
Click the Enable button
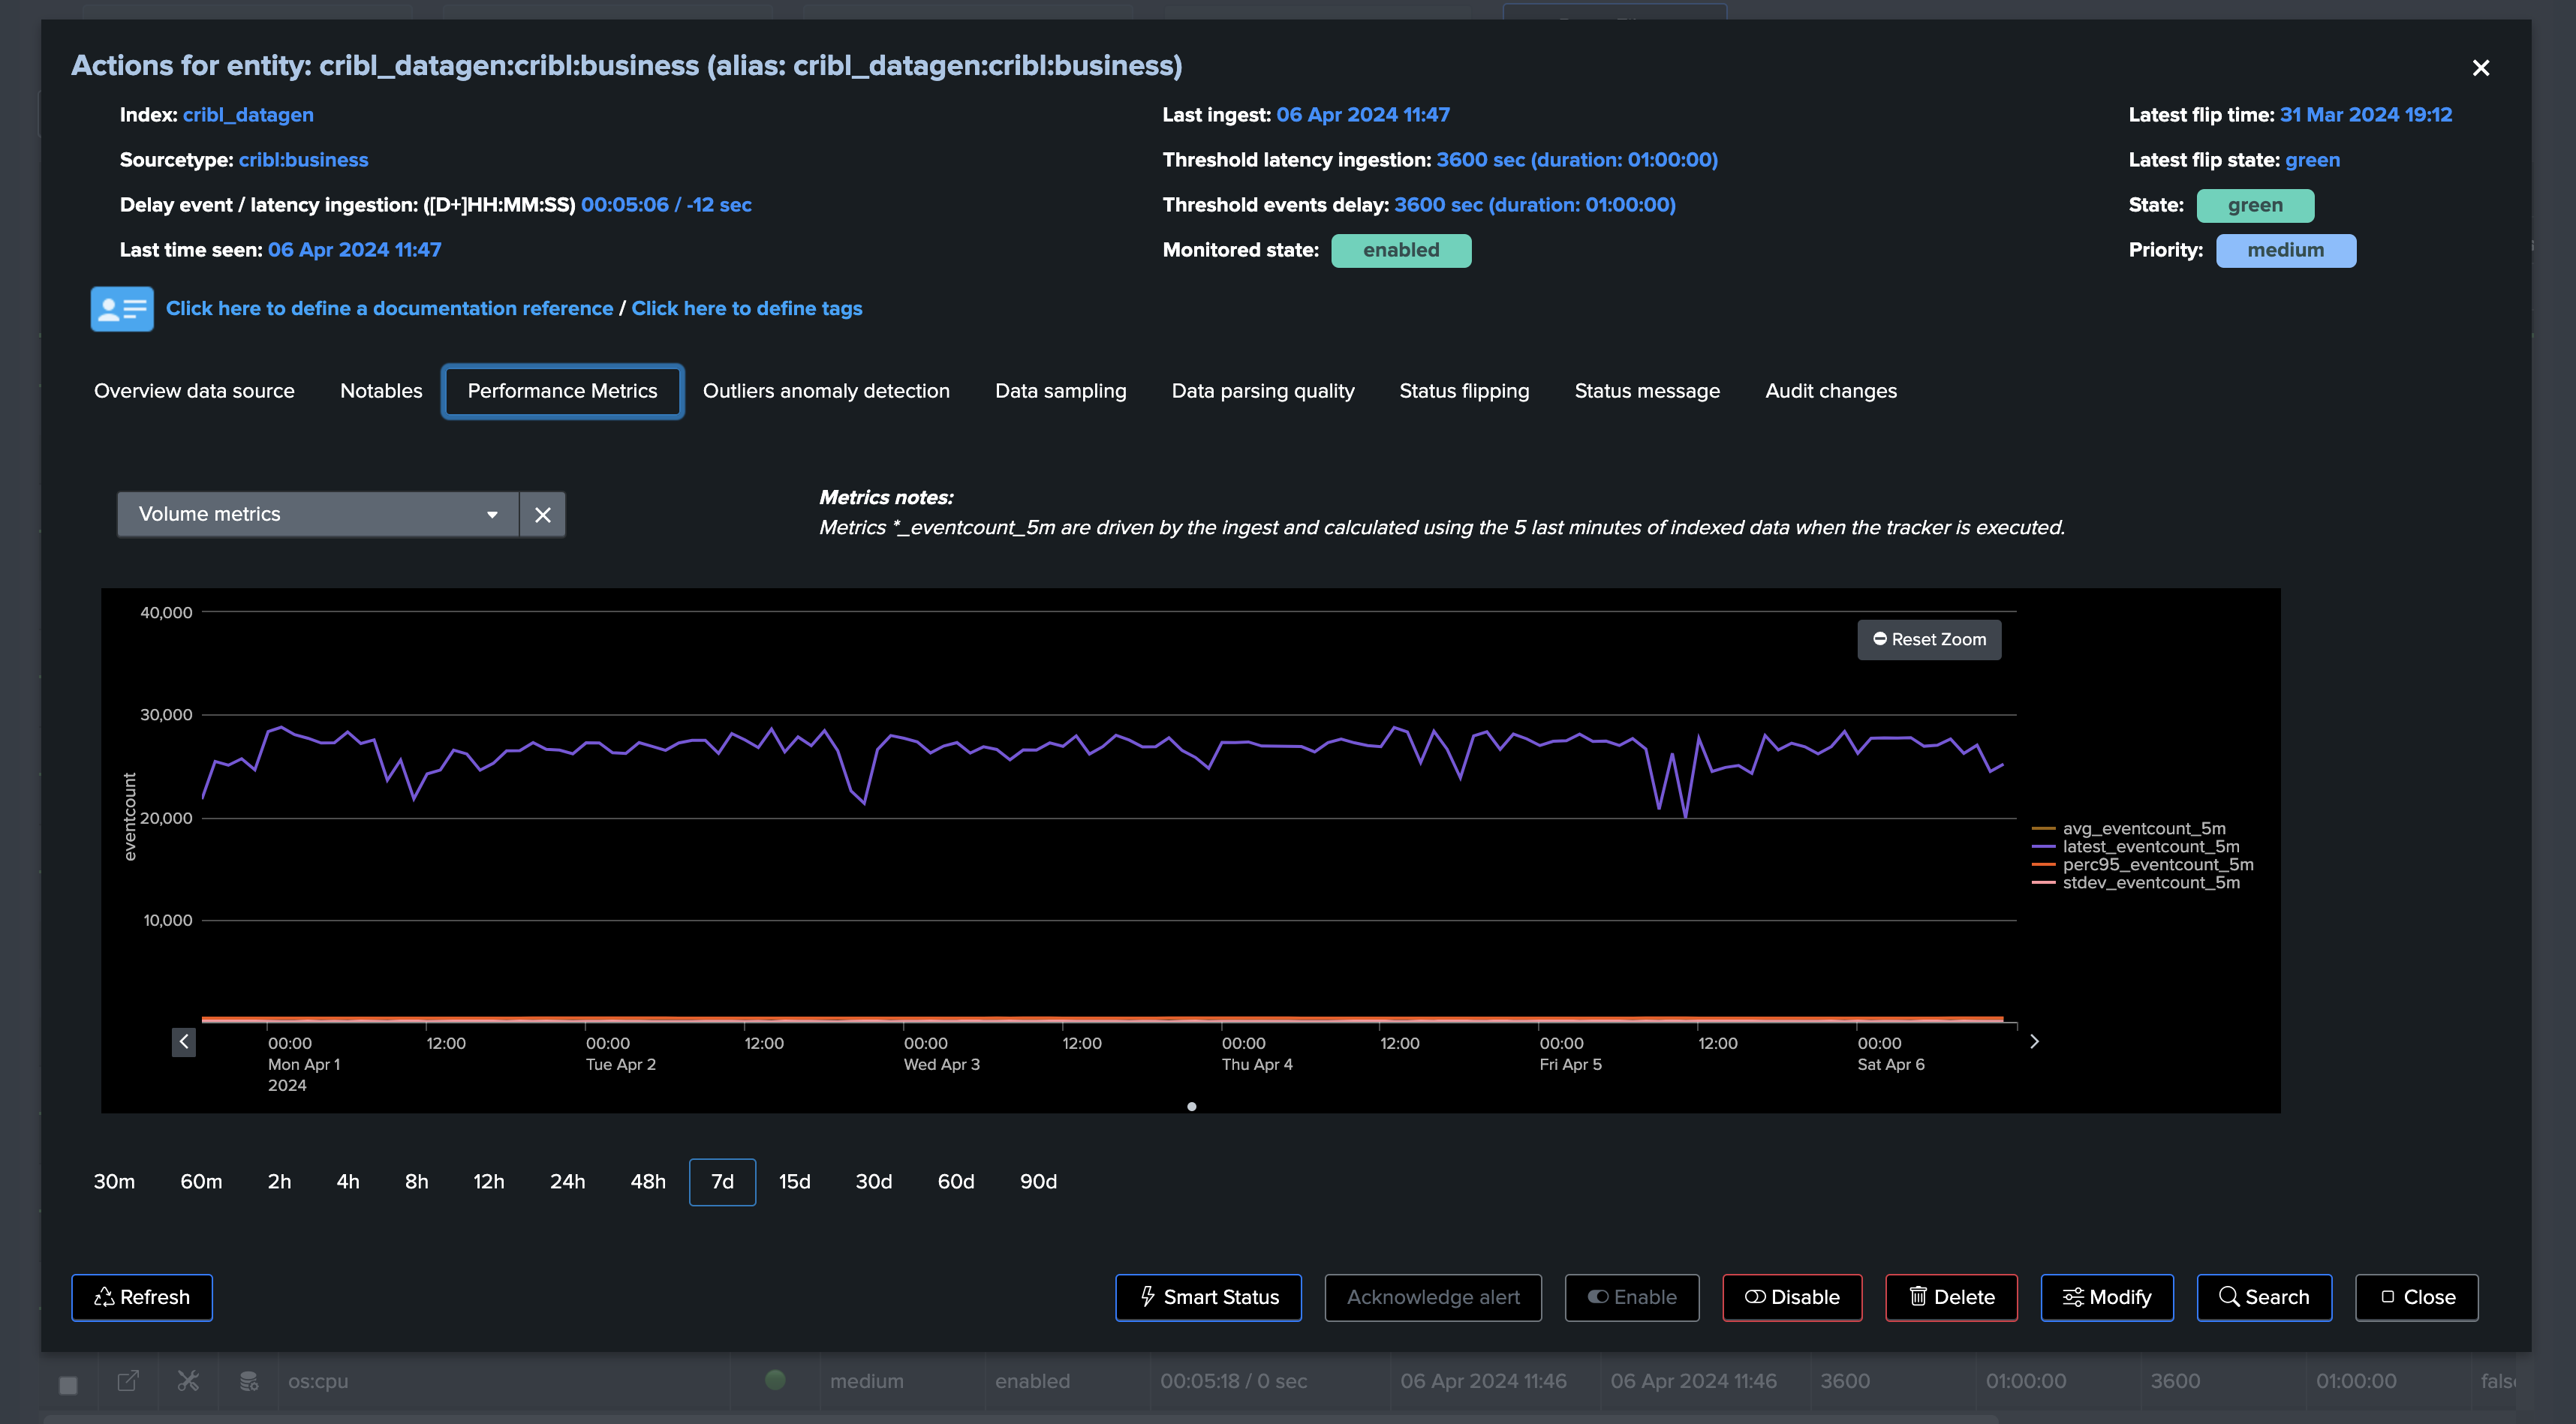1632,1298
